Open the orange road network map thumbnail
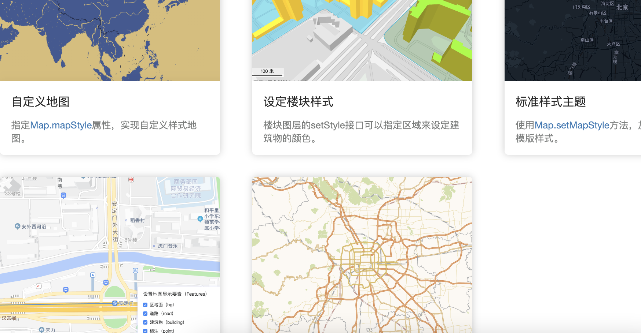Screen dimensions: 641x333 (362, 255)
